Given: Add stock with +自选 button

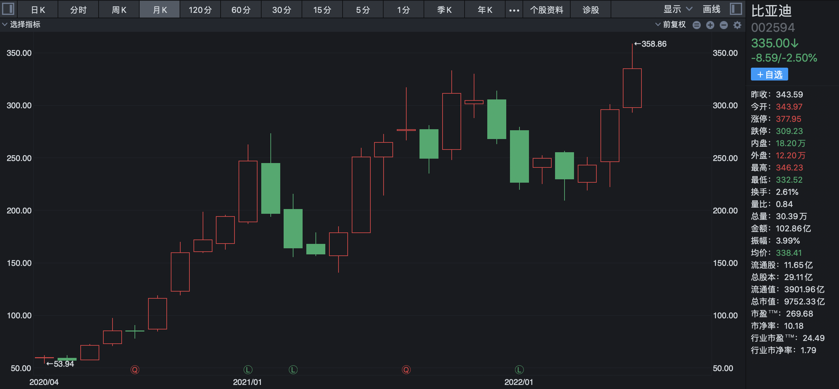Looking at the screenshot, I should point(769,74).
